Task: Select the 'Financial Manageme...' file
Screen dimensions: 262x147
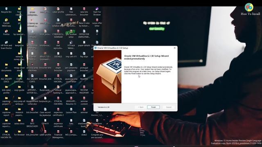Action: [58, 134]
